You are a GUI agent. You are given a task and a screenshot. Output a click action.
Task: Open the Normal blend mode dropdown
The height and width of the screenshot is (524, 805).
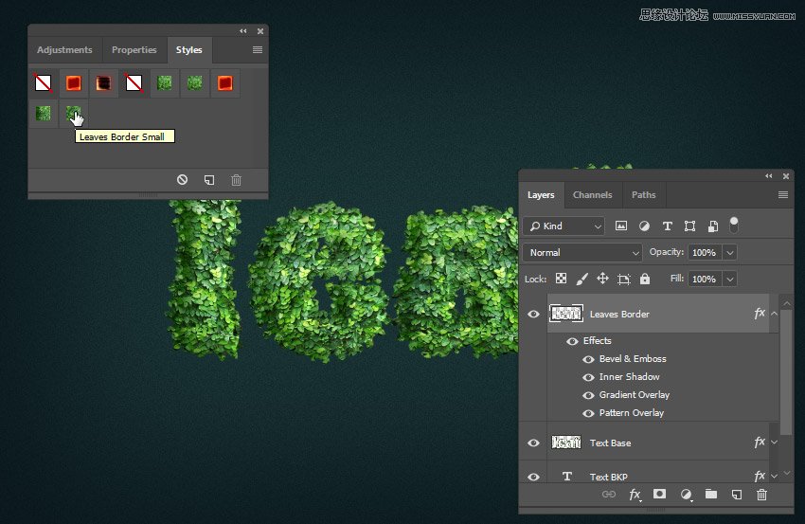pyautogui.click(x=581, y=253)
